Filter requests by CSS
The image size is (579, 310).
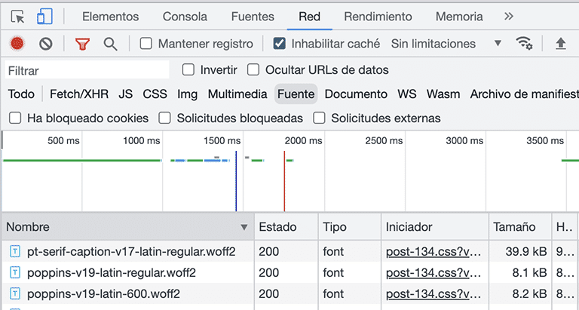pyautogui.click(x=155, y=94)
